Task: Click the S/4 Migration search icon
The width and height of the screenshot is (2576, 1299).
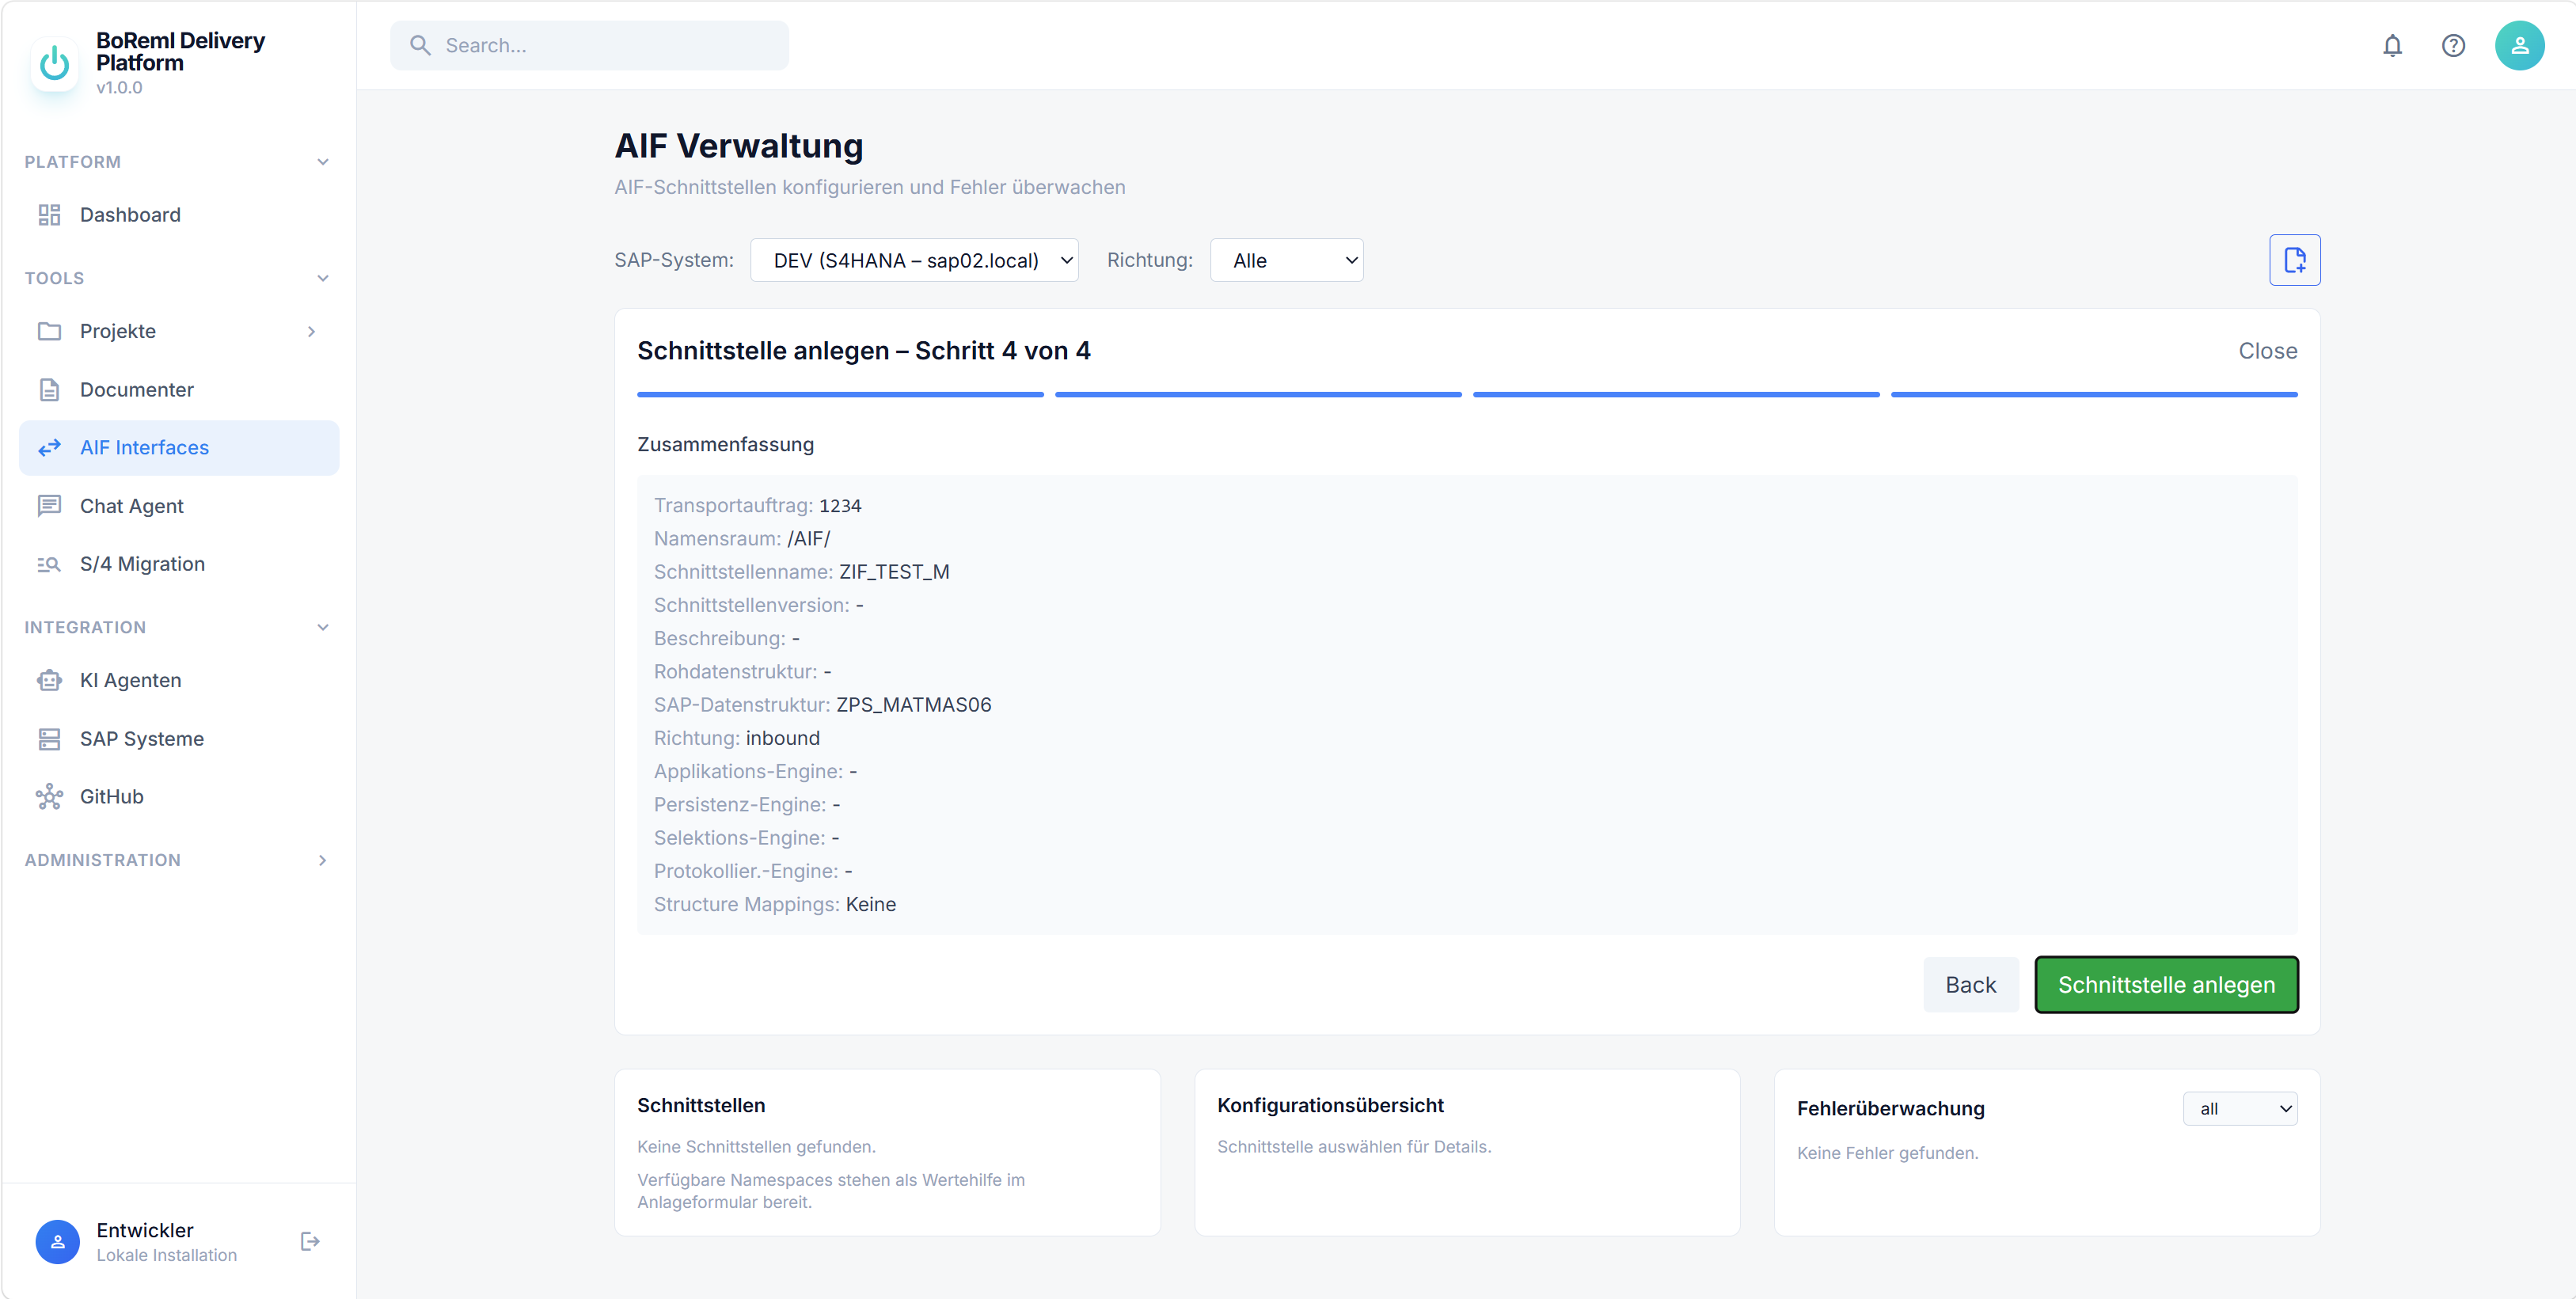Action: [x=49, y=564]
